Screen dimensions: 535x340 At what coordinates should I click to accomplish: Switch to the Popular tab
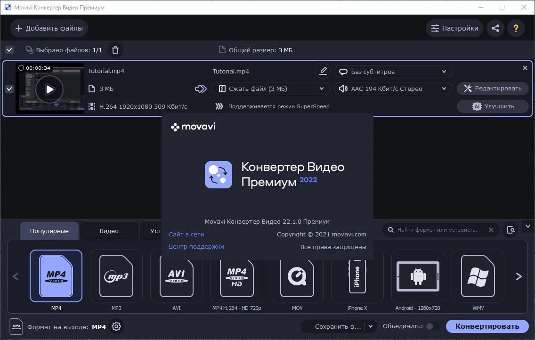click(x=49, y=231)
